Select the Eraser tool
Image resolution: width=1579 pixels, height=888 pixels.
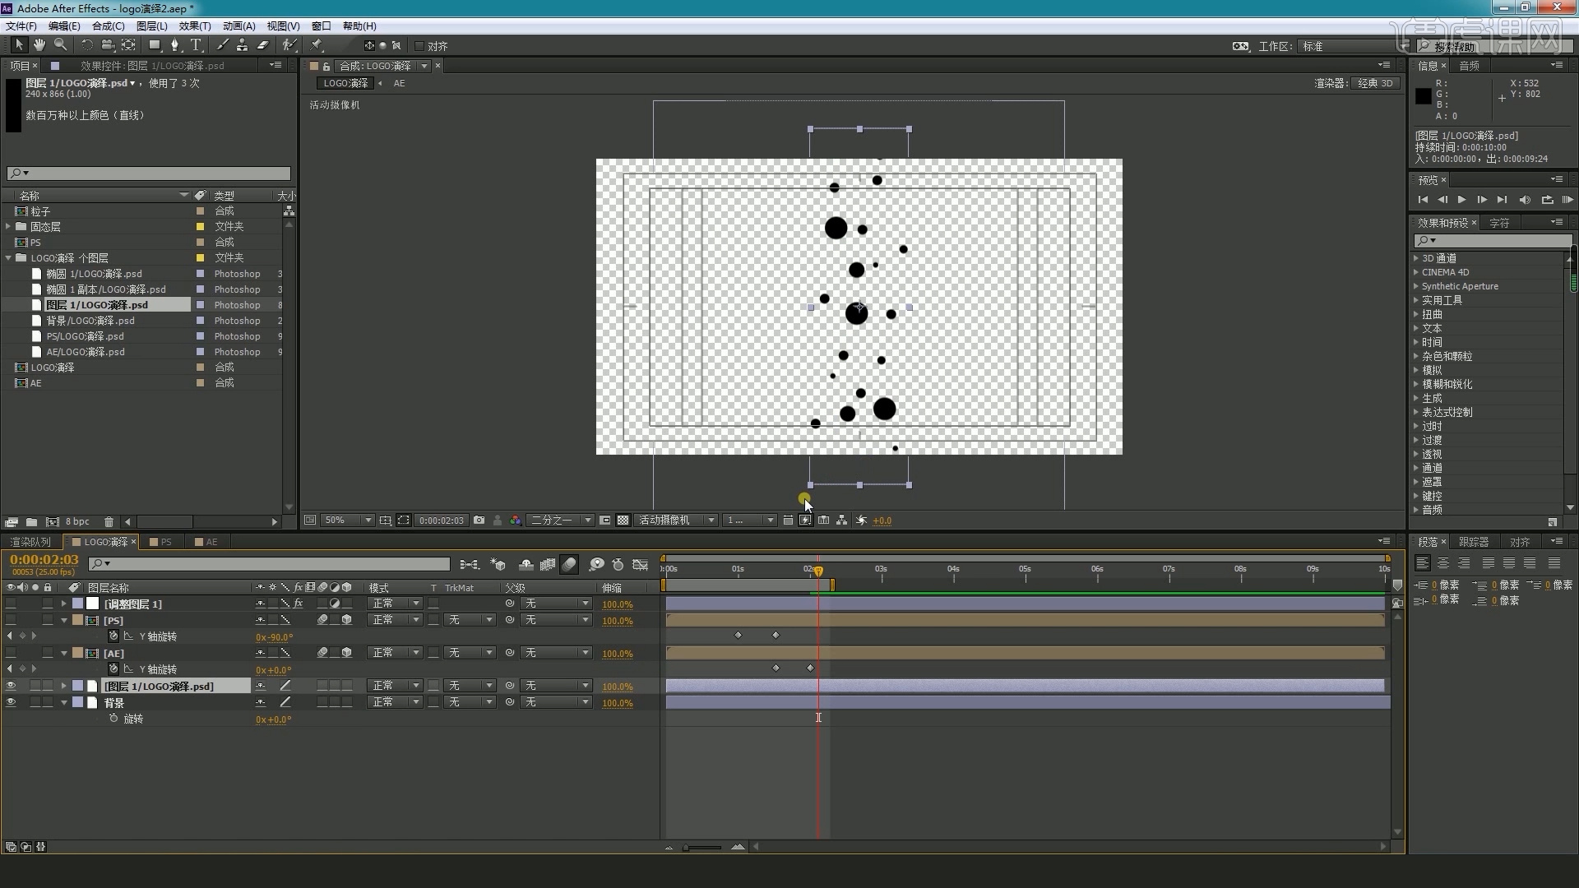[x=263, y=45]
